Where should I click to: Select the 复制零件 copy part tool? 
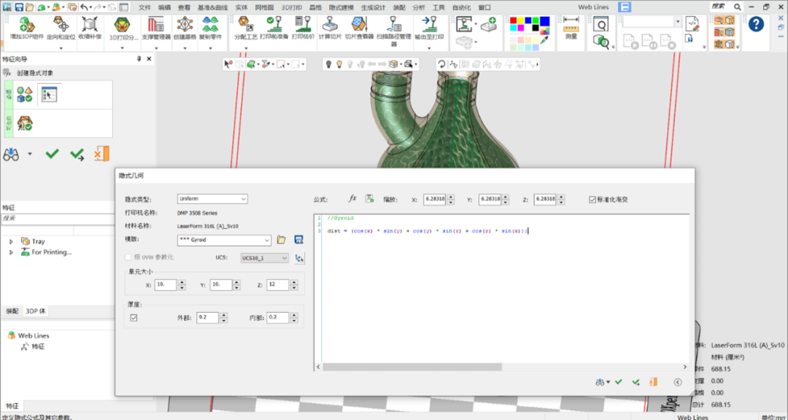pyautogui.click(x=210, y=24)
